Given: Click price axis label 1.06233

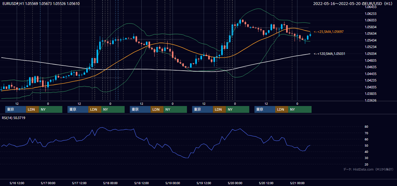Looking at the screenshot, I should coord(370,14).
